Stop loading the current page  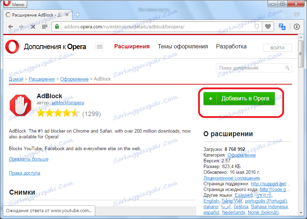[x=33, y=27]
